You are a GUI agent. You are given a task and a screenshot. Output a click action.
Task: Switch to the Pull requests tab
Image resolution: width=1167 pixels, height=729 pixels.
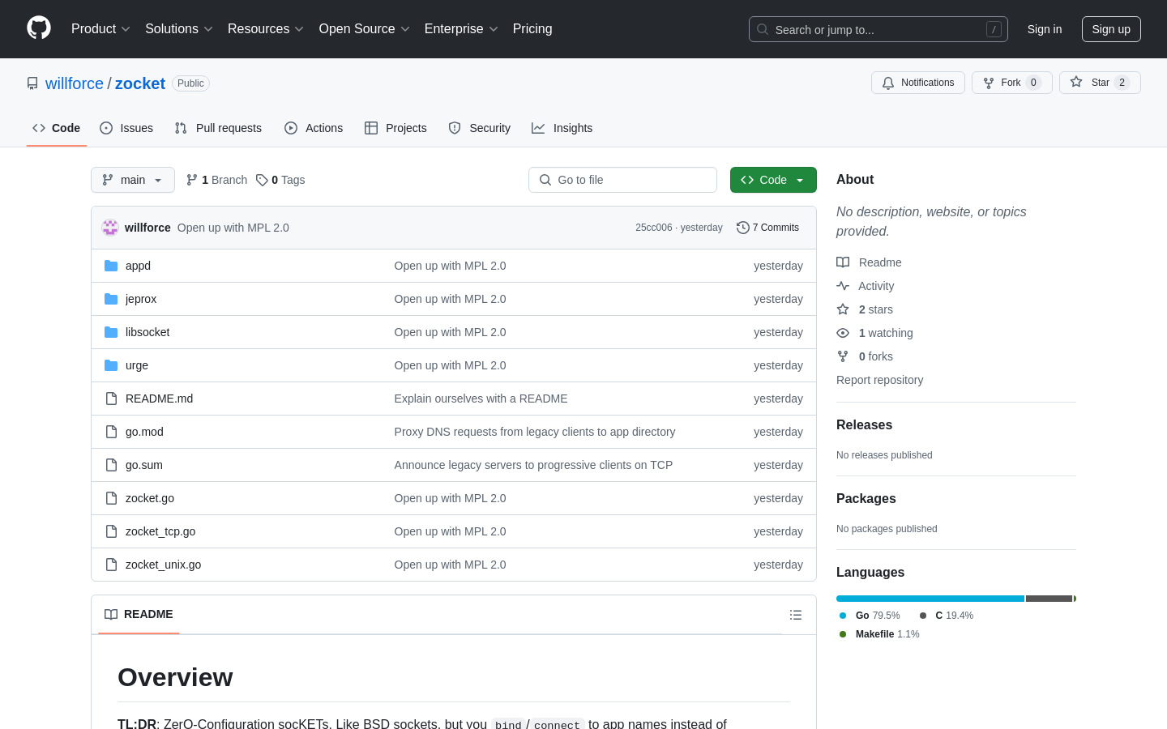pos(218,128)
